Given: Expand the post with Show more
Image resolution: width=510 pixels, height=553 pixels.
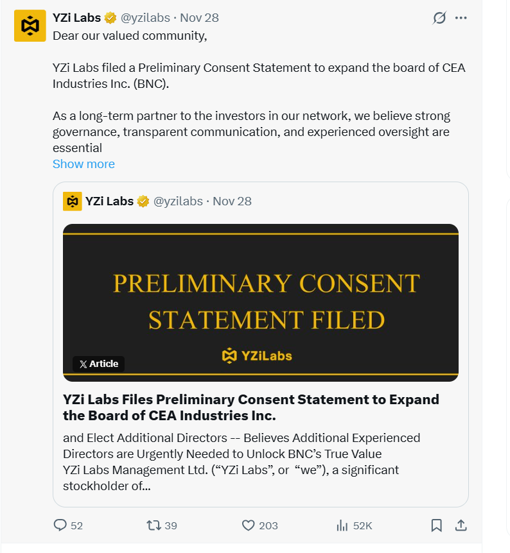Looking at the screenshot, I should point(84,164).
